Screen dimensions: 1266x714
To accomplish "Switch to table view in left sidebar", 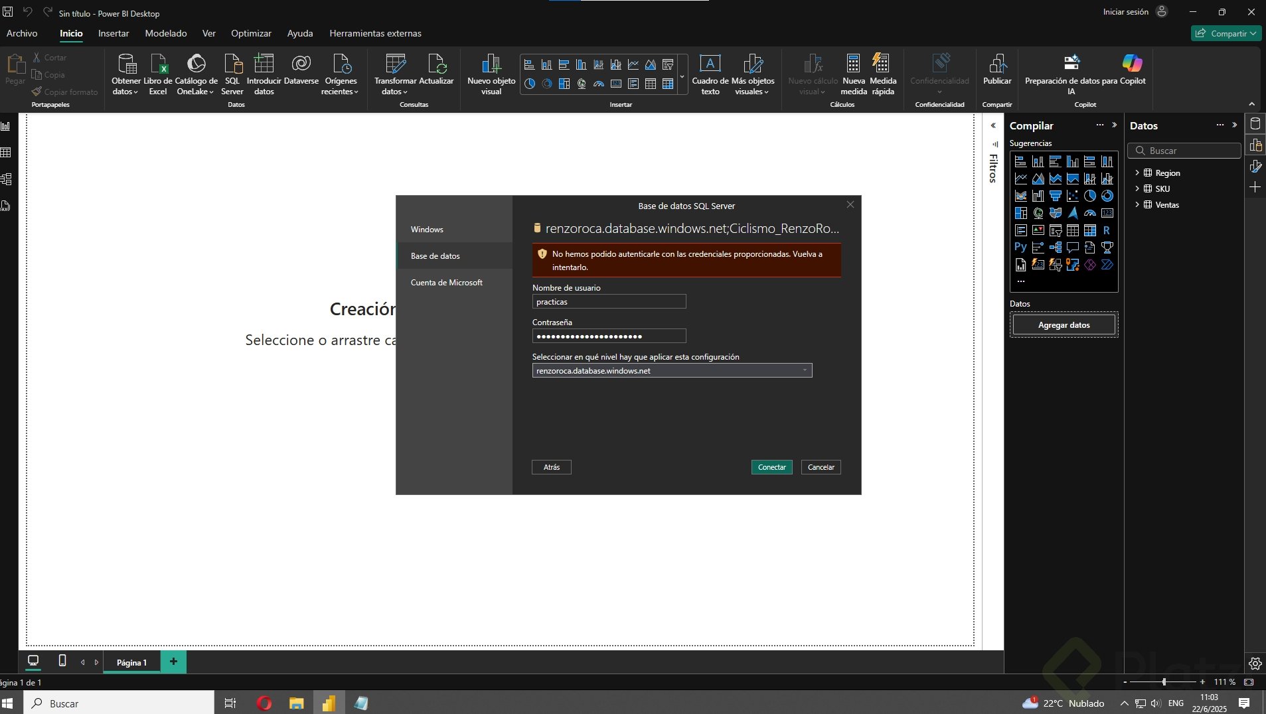I will coord(6,153).
